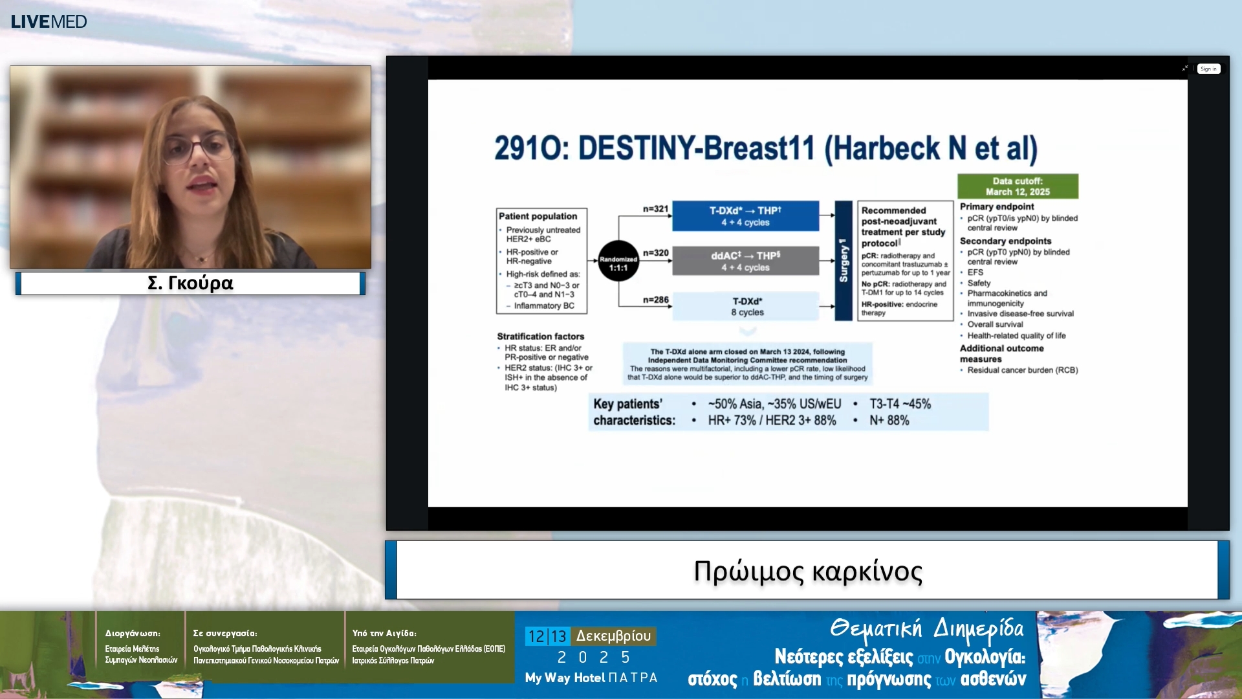Click the blue T-DXd → THP arm box
This screenshot has height=699, width=1242.
[x=745, y=216]
